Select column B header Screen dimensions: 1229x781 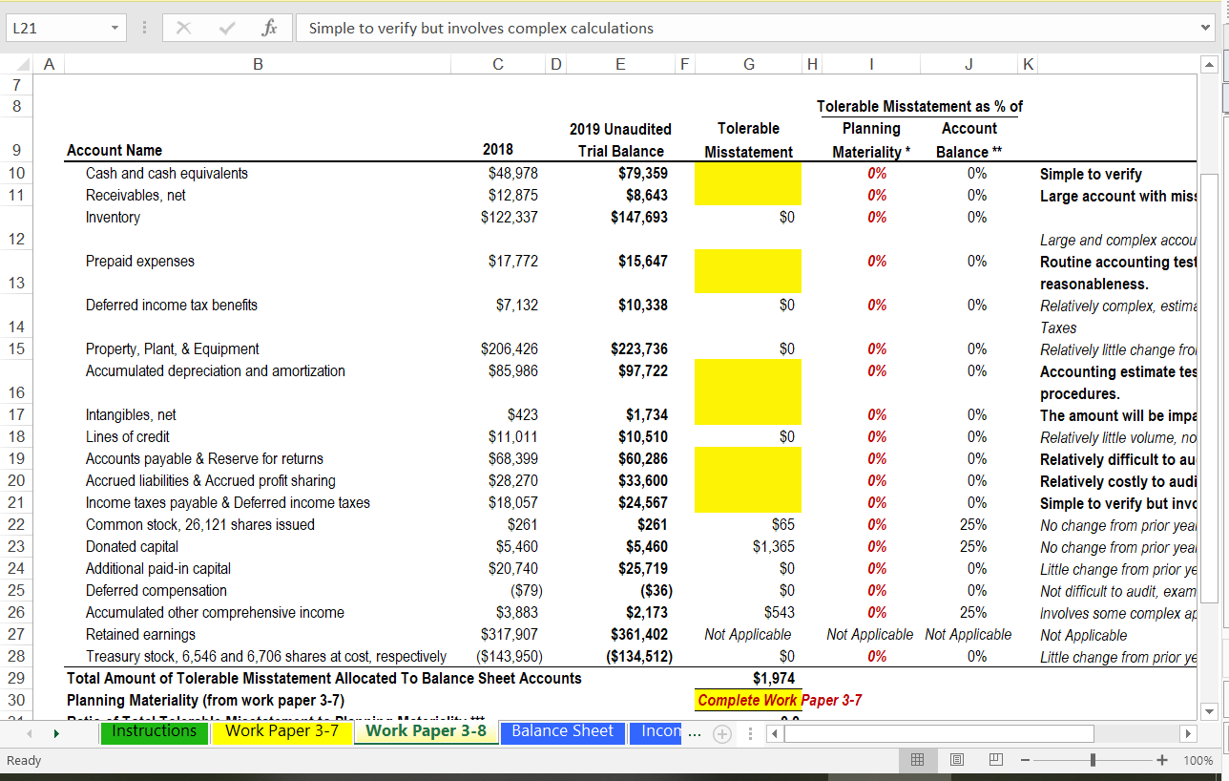(x=258, y=64)
